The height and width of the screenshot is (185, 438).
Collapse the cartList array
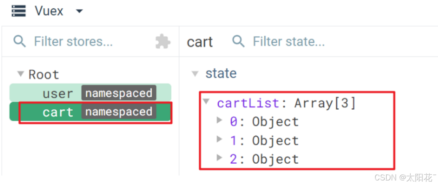pos(206,101)
